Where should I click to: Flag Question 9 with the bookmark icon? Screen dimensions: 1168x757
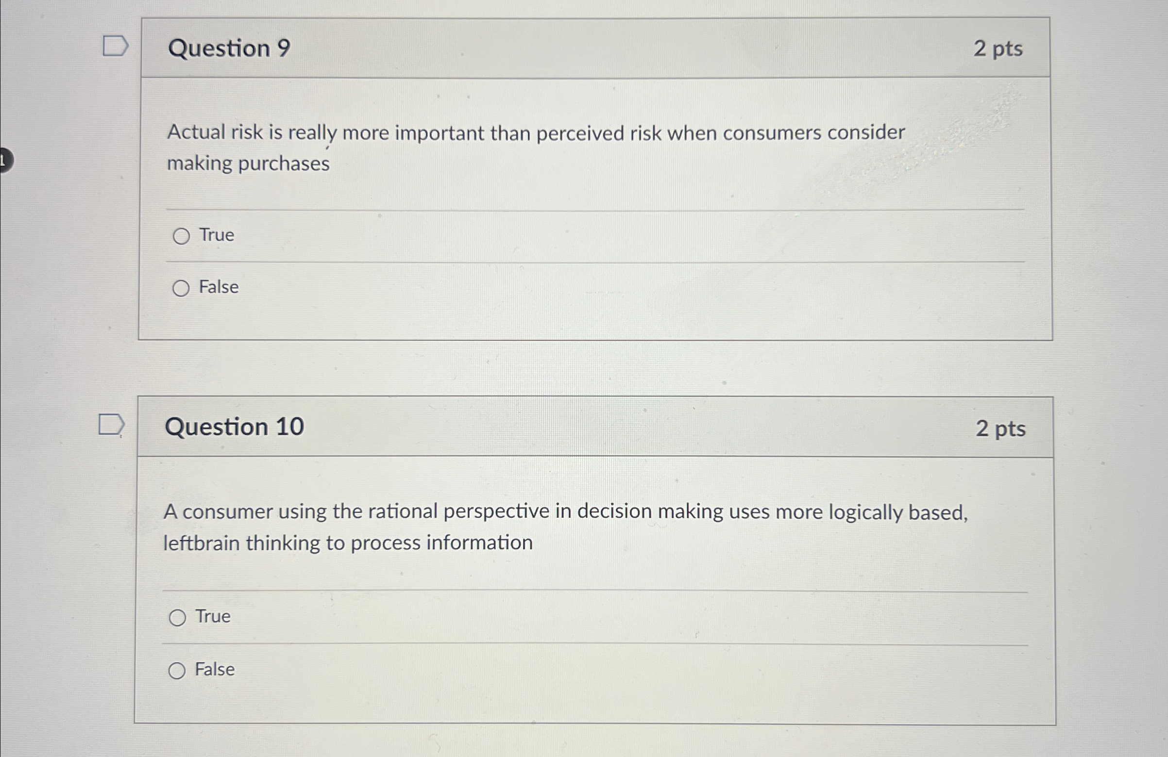point(115,46)
